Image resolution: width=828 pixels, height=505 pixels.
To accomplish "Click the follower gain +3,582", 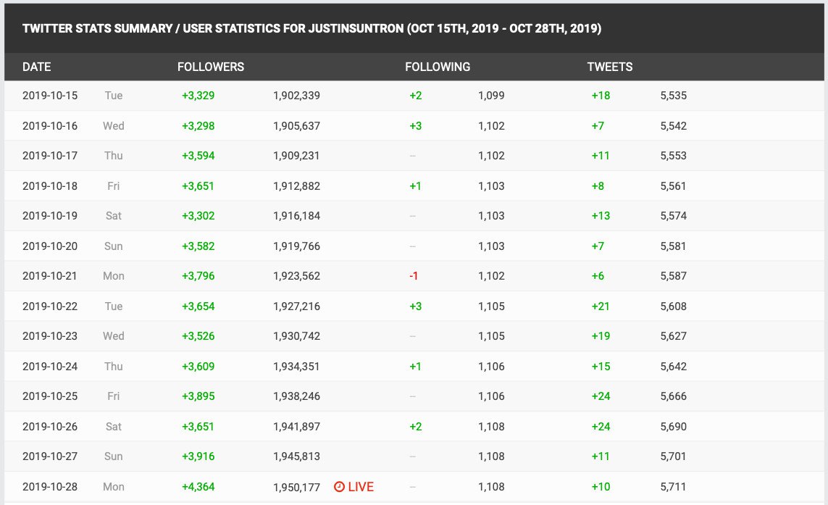I will click(198, 246).
